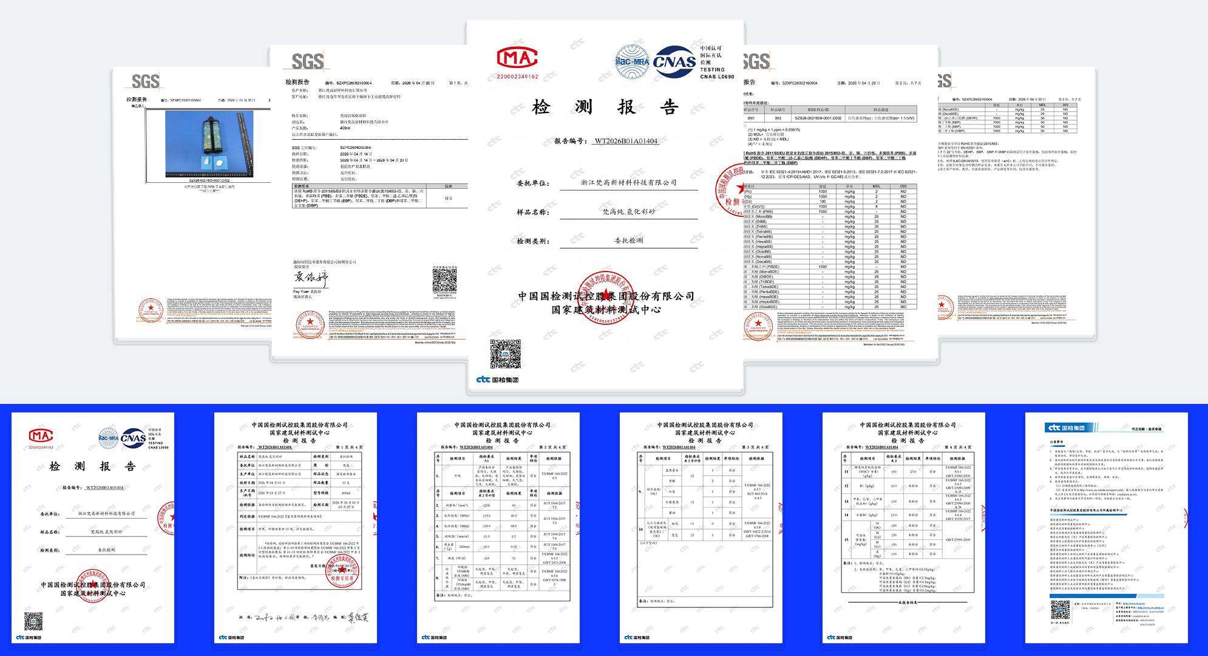Click the number 220002349162 under the large CMA logo
Image resolution: width=1208 pixels, height=656 pixels.
(518, 77)
